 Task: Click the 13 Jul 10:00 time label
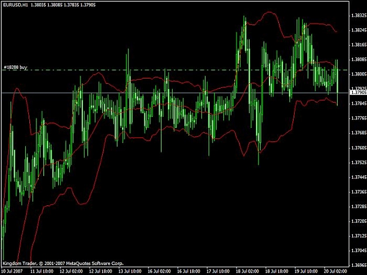click(x=130, y=271)
